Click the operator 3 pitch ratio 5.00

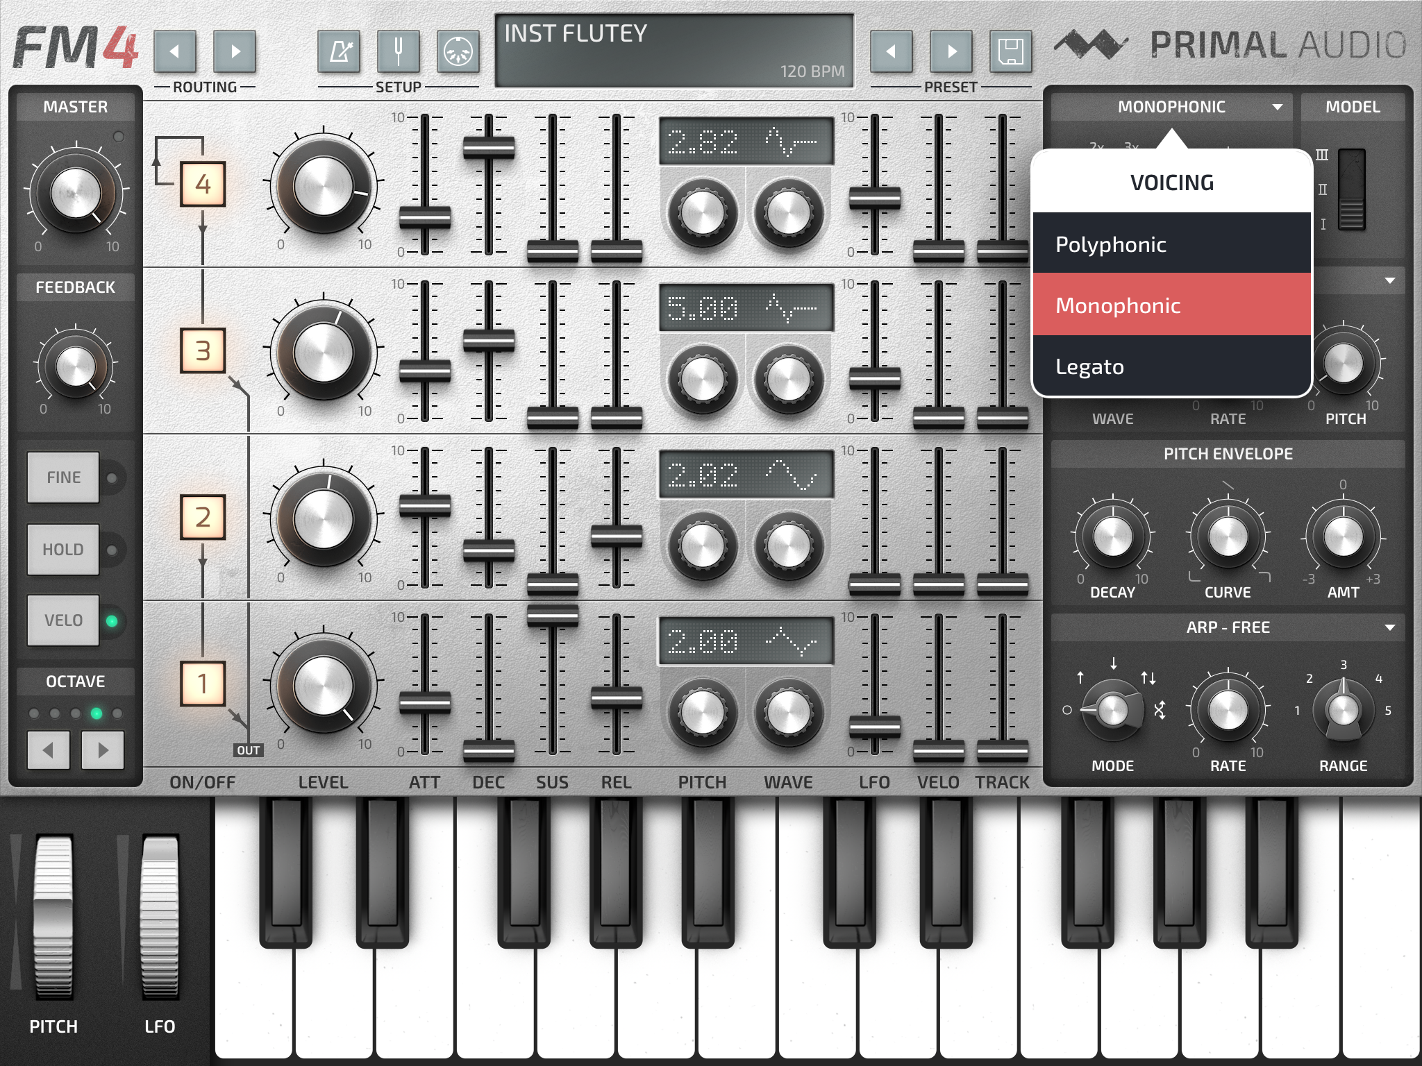(x=703, y=309)
